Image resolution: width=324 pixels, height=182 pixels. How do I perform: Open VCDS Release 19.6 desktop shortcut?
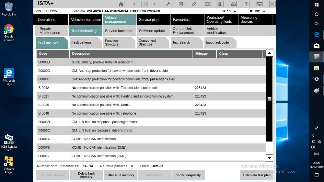click(x=9, y=143)
